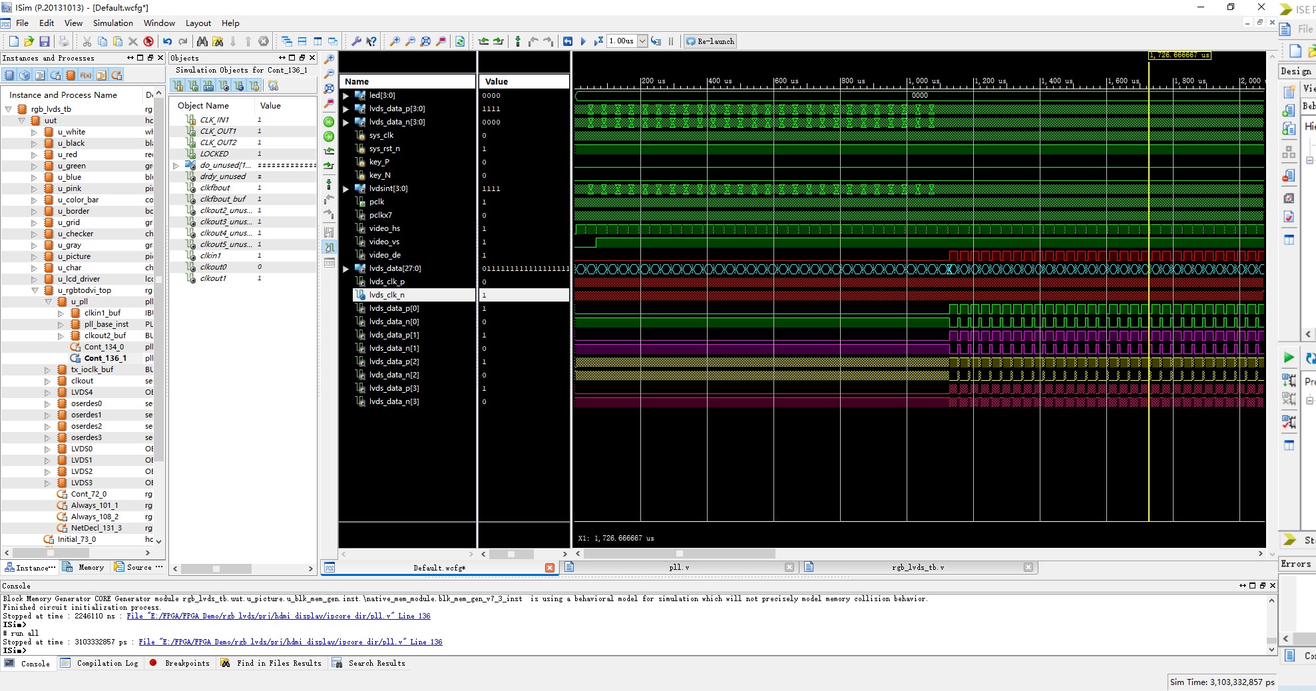Toggle the Output ports filter
The width and height of the screenshot is (1316, 691).
[x=194, y=86]
